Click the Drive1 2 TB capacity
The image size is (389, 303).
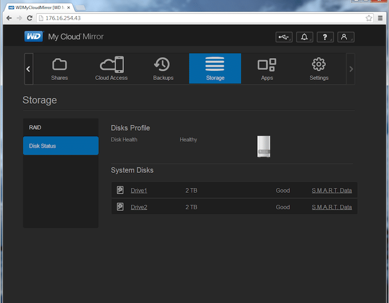coord(191,191)
